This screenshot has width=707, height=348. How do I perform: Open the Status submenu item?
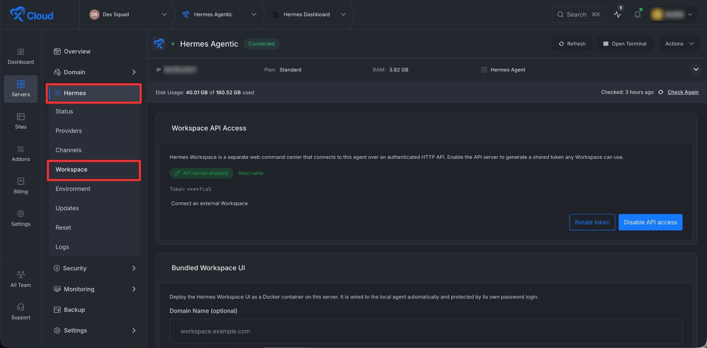pyautogui.click(x=94, y=112)
